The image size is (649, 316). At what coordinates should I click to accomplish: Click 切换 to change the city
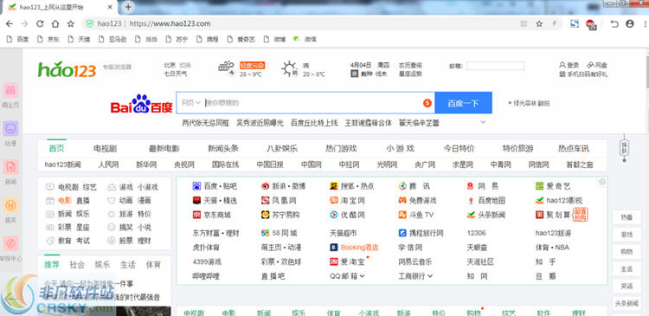tap(185, 65)
